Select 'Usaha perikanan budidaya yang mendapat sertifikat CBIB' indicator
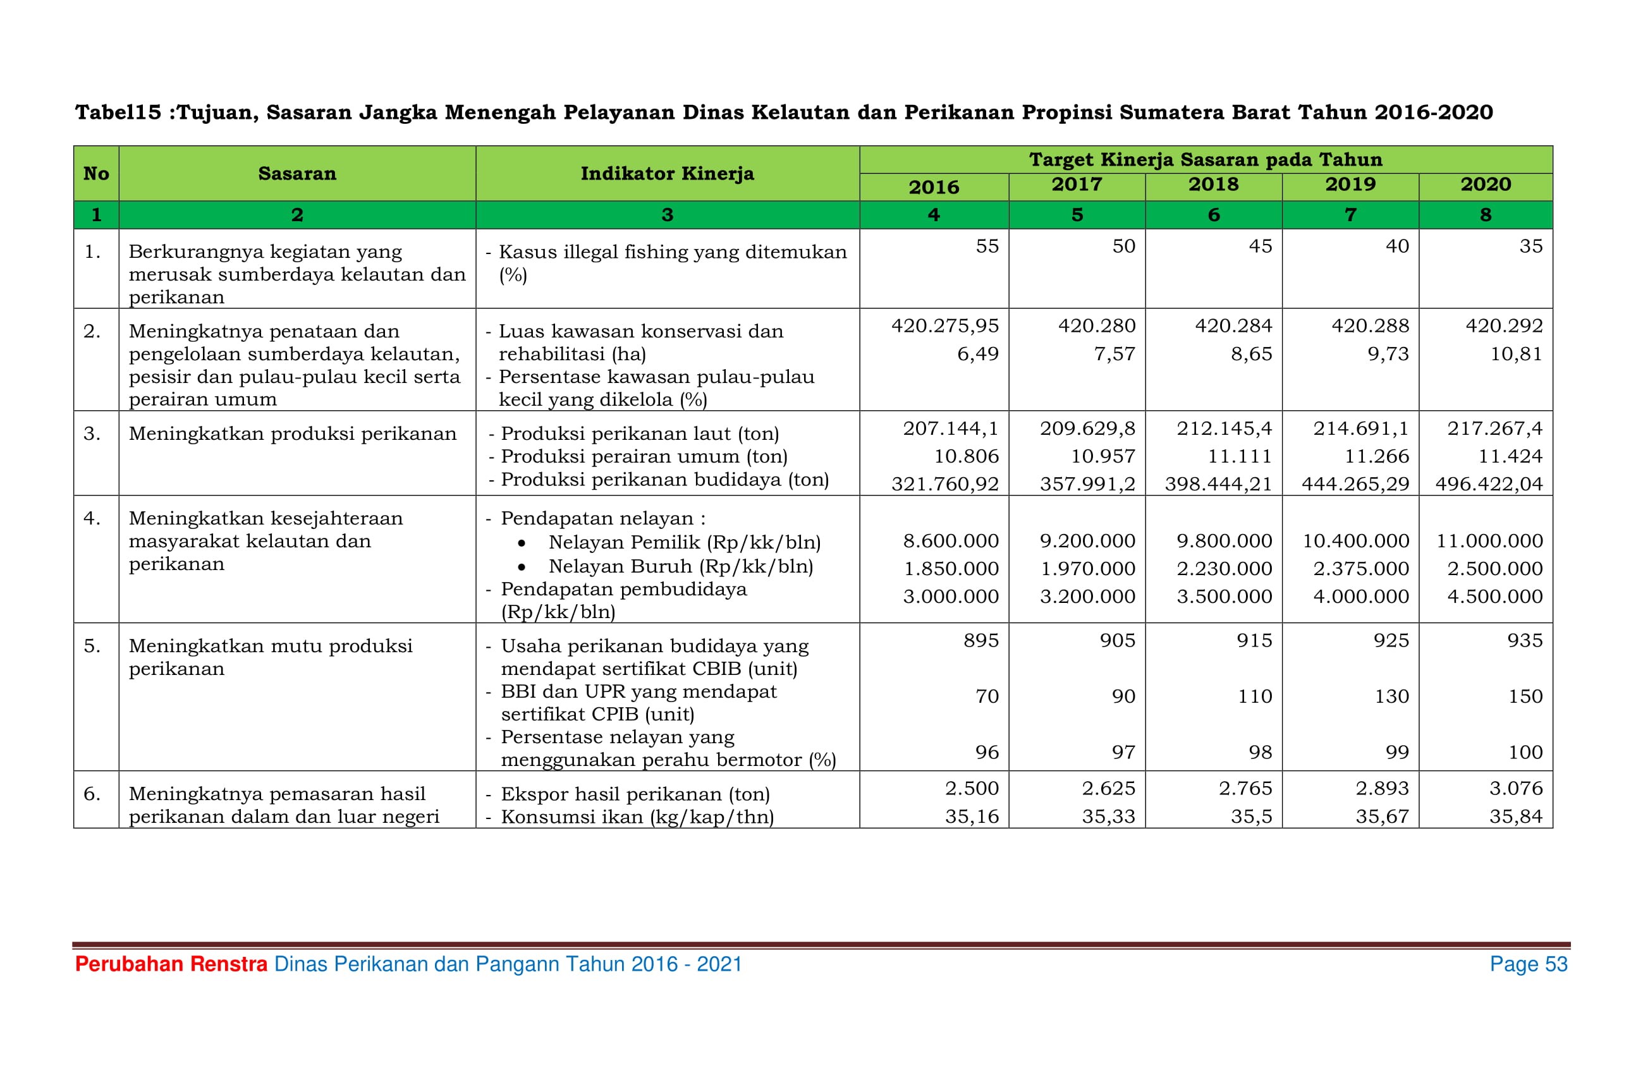The height and width of the screenshot is (1075, 1643). [x=647, y=657]
